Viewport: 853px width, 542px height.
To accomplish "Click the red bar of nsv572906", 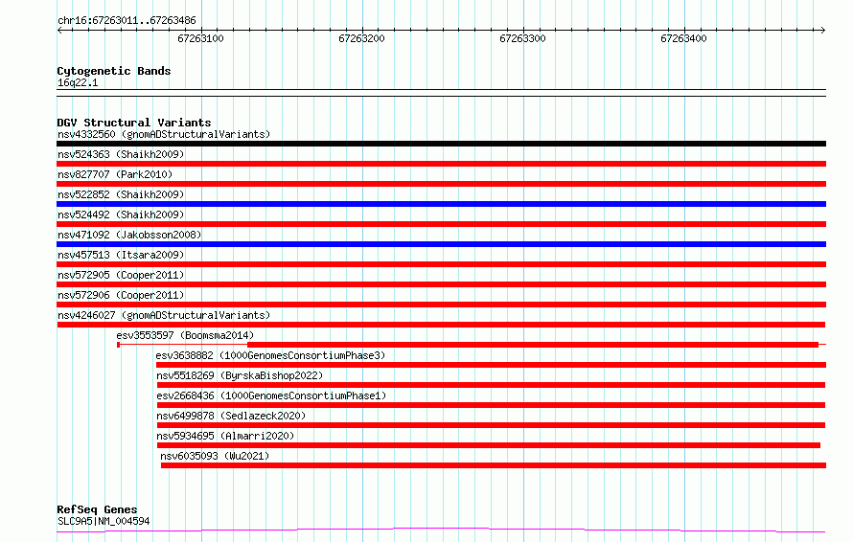I will (x=441, y=305).
